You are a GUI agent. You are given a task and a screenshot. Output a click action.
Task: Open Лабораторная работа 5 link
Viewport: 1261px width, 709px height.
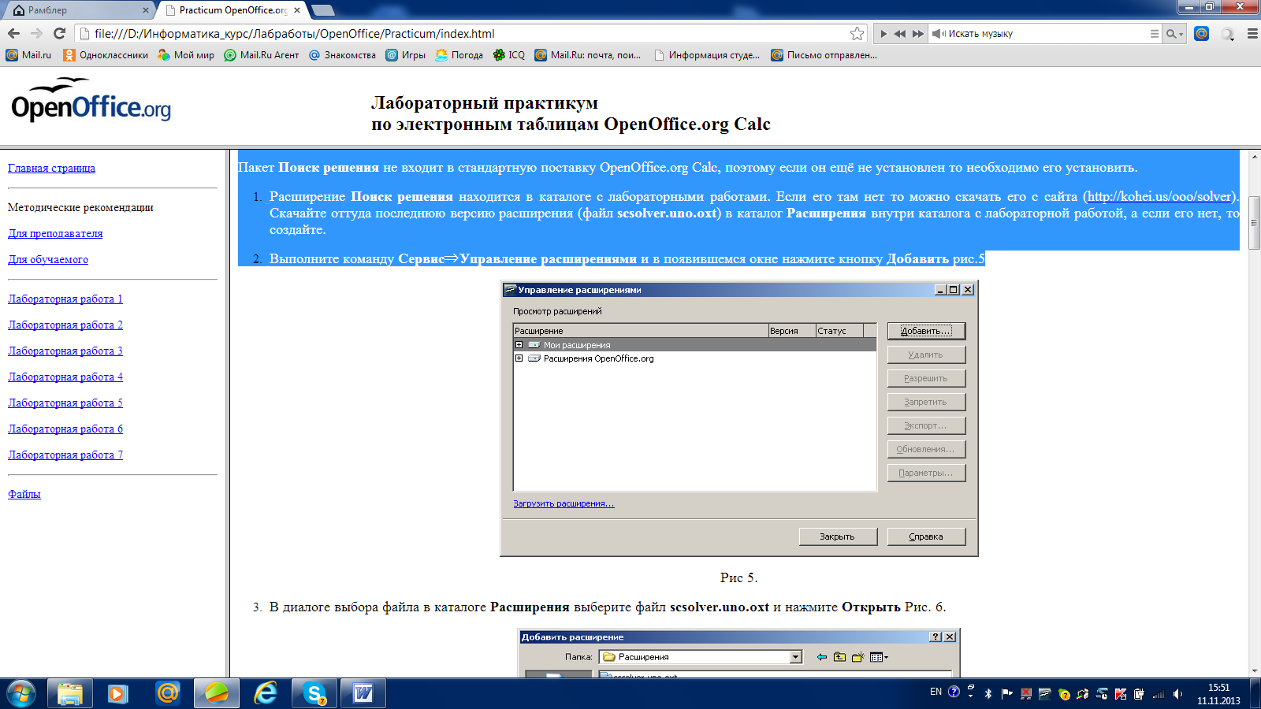65,403
